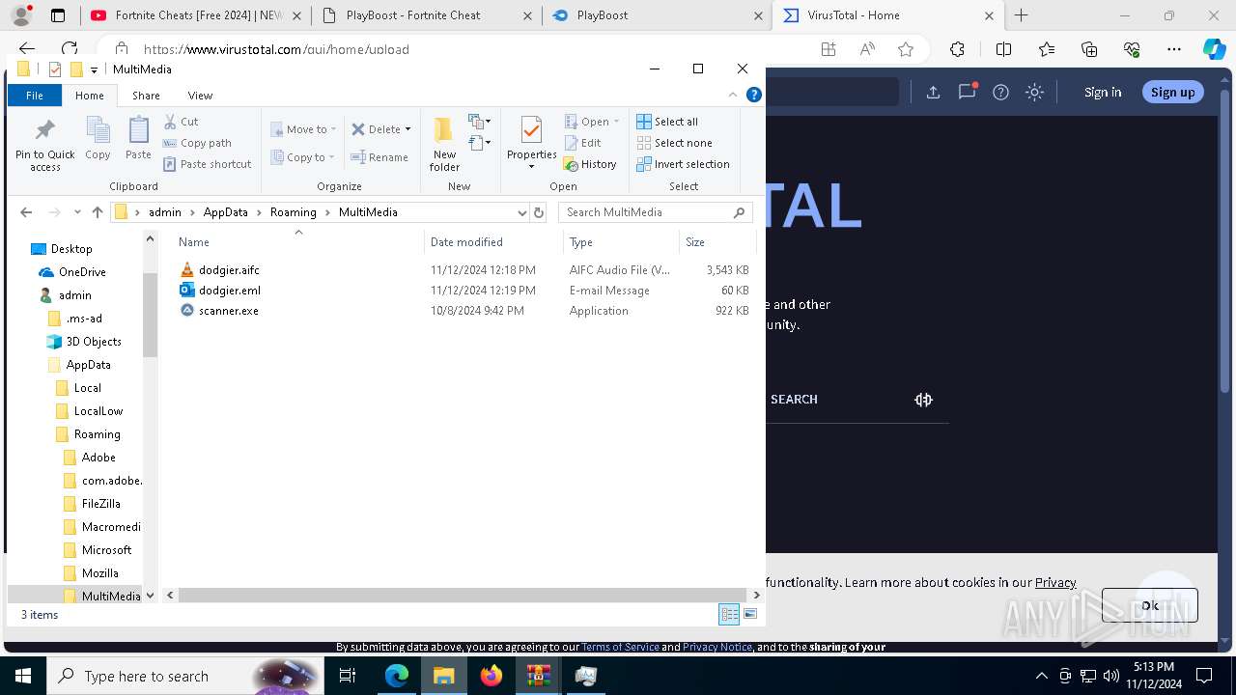
Task: Open Explorer Help question mark icon
Action: click(x=754, y=95)
